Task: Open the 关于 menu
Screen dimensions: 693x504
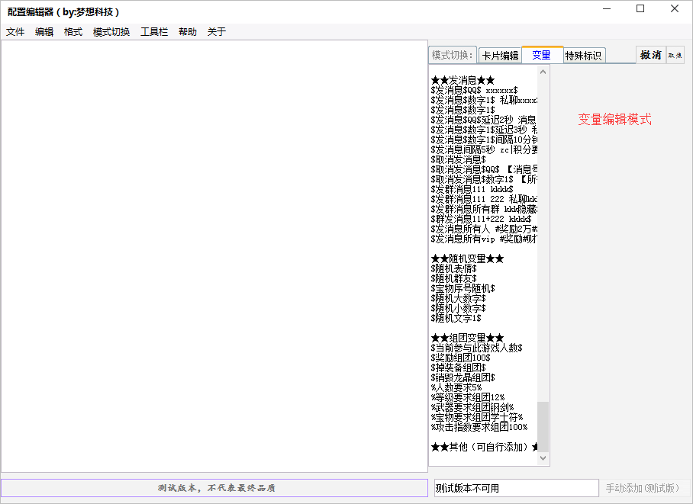Action: (x=214, y=31)
